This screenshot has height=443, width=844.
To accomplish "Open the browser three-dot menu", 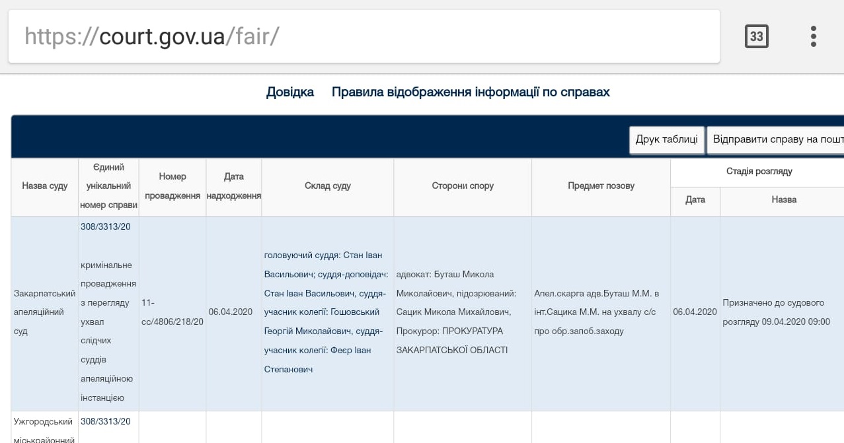I will [814, 36].
